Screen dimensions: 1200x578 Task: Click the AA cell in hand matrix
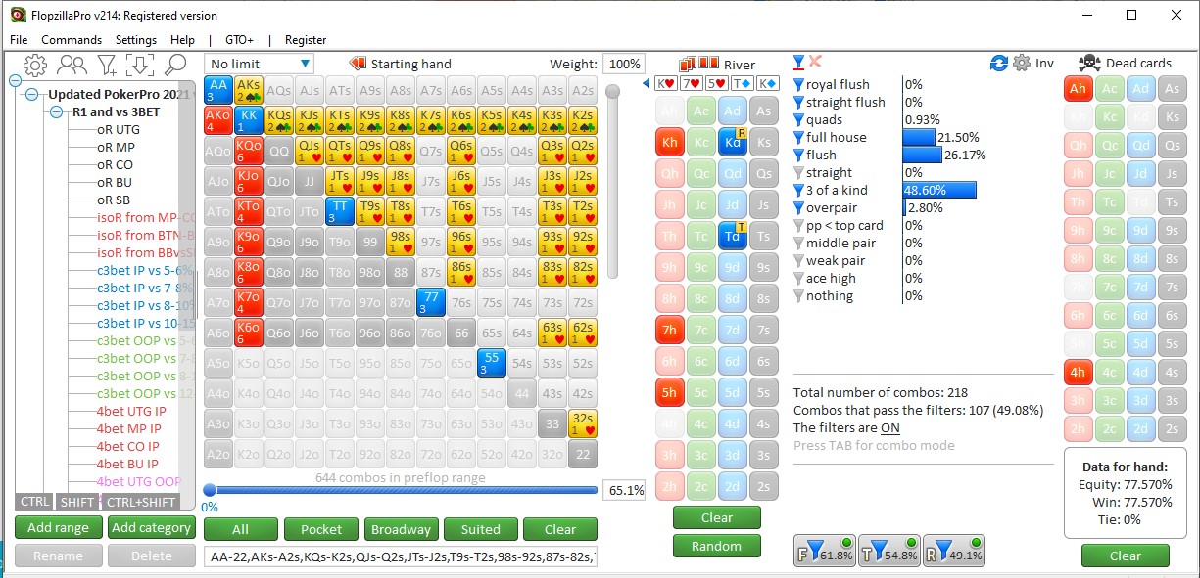coord(218,90)
